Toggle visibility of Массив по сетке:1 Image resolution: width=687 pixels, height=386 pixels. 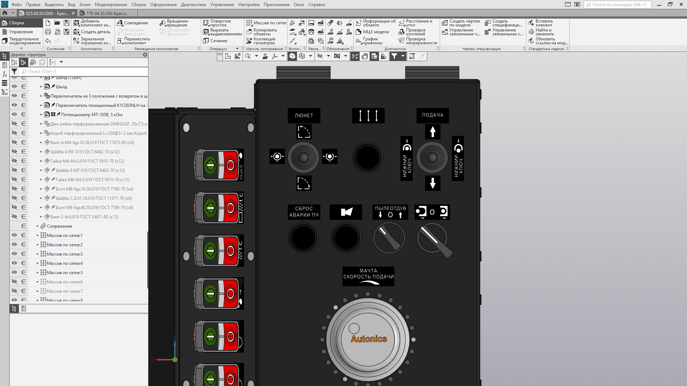coord(14,235)
